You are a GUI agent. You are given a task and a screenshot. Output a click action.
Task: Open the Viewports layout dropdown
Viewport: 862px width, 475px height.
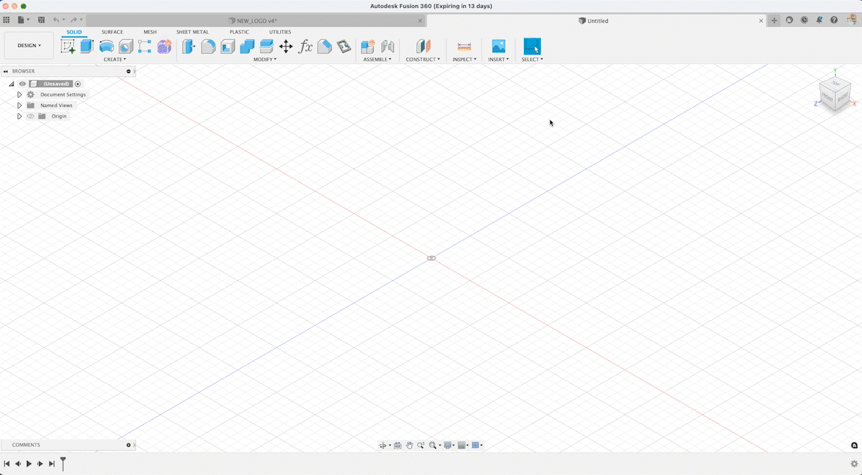click(477, 445)
